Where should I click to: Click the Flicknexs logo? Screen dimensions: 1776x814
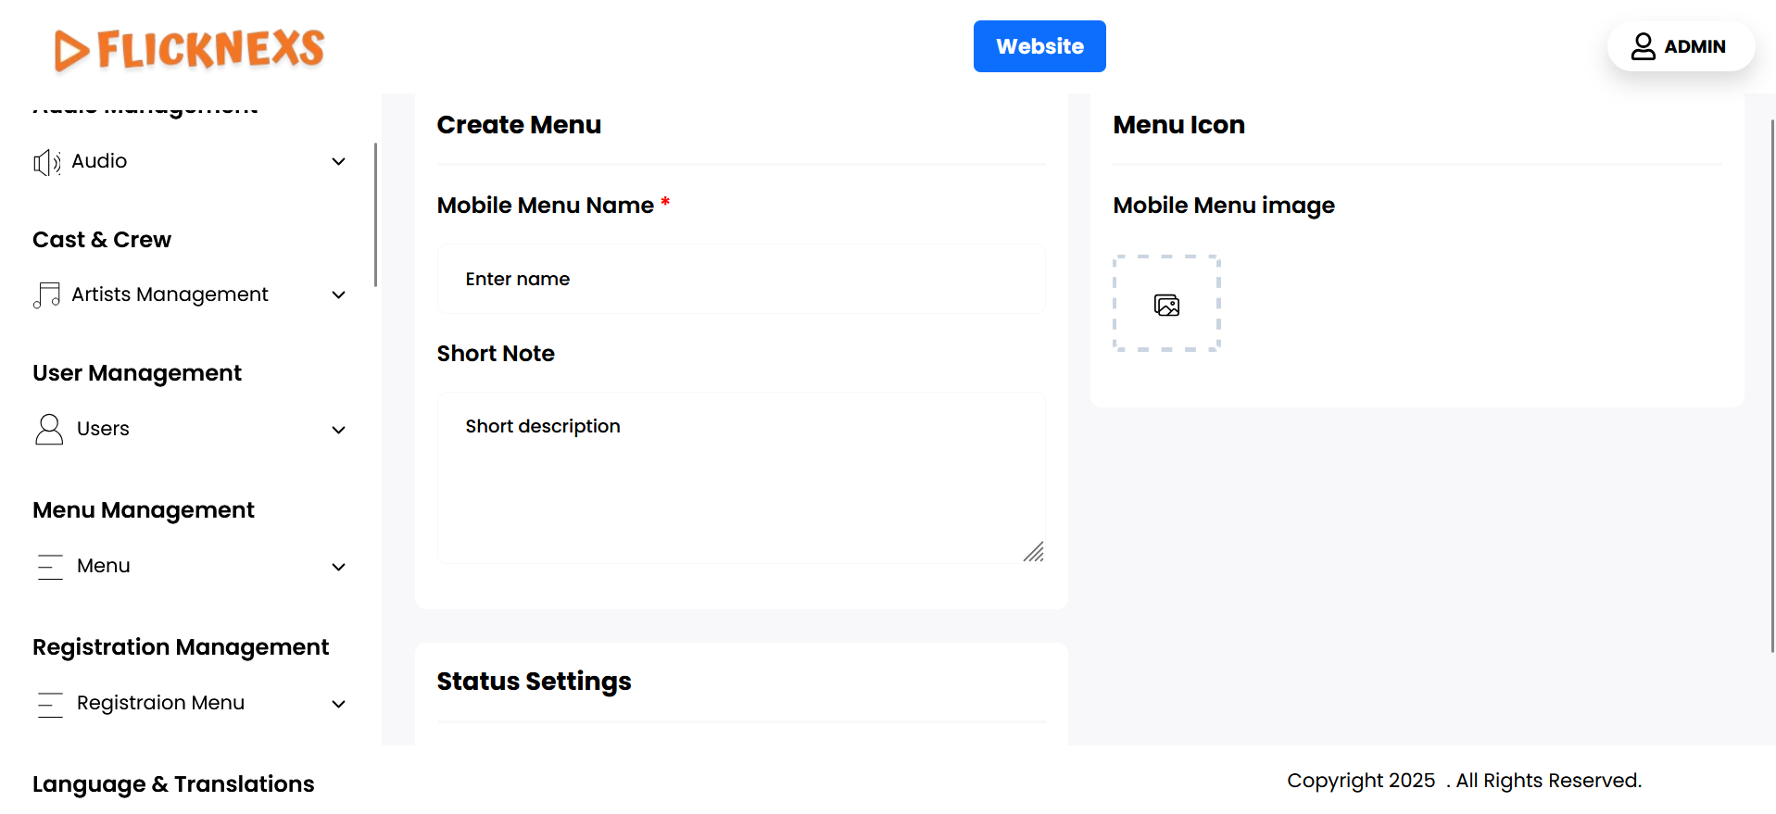[x=189, y=49]
